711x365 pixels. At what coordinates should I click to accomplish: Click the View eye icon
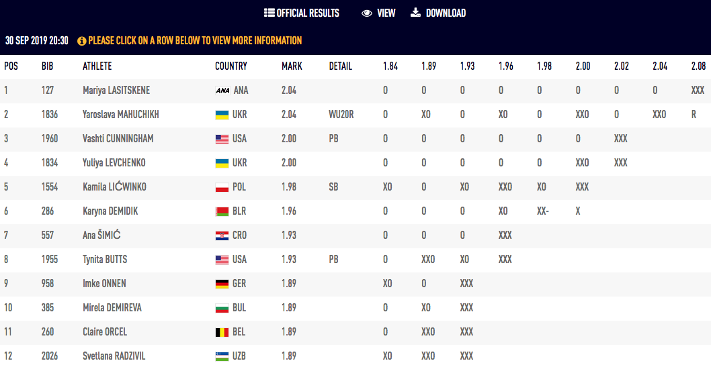coord(367,13)
